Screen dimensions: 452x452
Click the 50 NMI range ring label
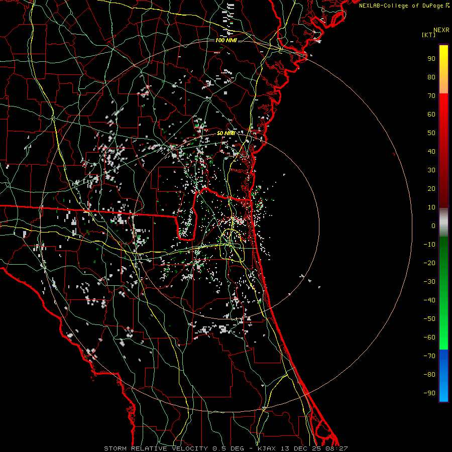(226, 133)
